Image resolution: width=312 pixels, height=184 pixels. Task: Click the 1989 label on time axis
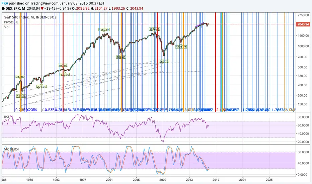coord(30,180)
